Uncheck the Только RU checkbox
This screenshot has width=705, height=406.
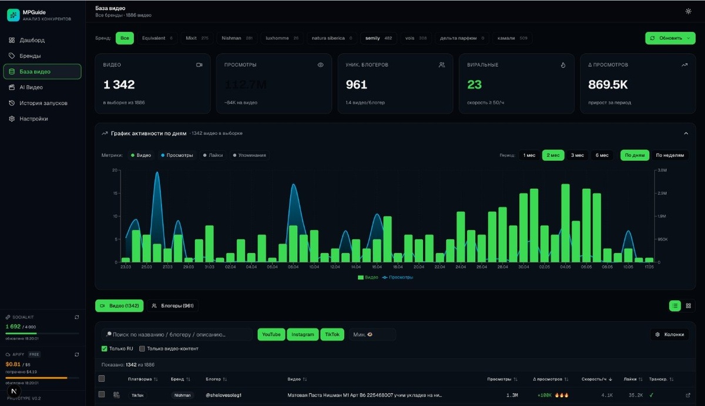coord(105,349)
